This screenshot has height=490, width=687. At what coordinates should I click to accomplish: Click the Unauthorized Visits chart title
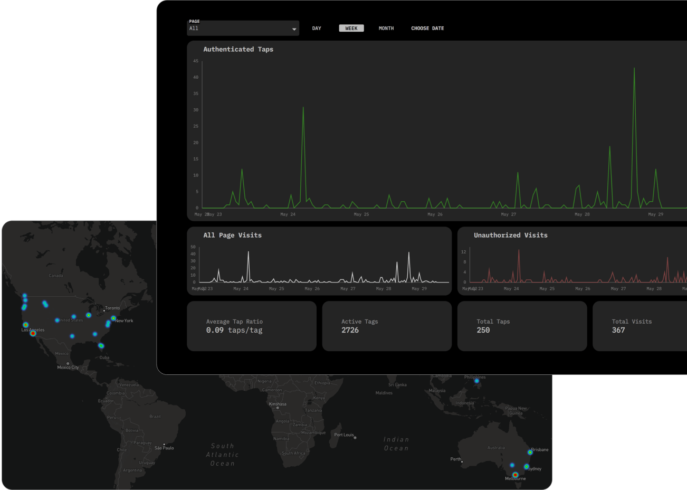[x=510, y=235]
